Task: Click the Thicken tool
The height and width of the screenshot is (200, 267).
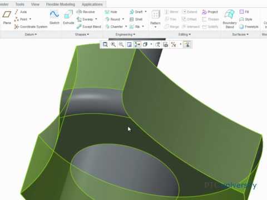Action: [x=210, y=19]
